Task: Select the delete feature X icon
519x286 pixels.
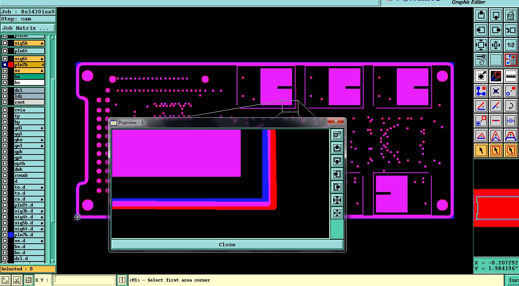Action: click(x=496, y=91)
